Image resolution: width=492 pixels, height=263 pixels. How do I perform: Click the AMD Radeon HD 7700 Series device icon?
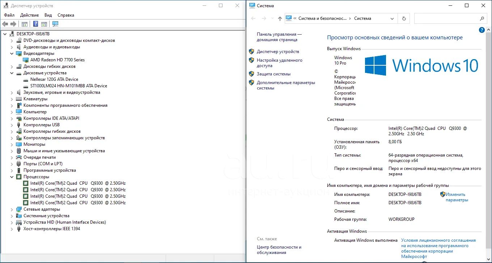point(26,60)
